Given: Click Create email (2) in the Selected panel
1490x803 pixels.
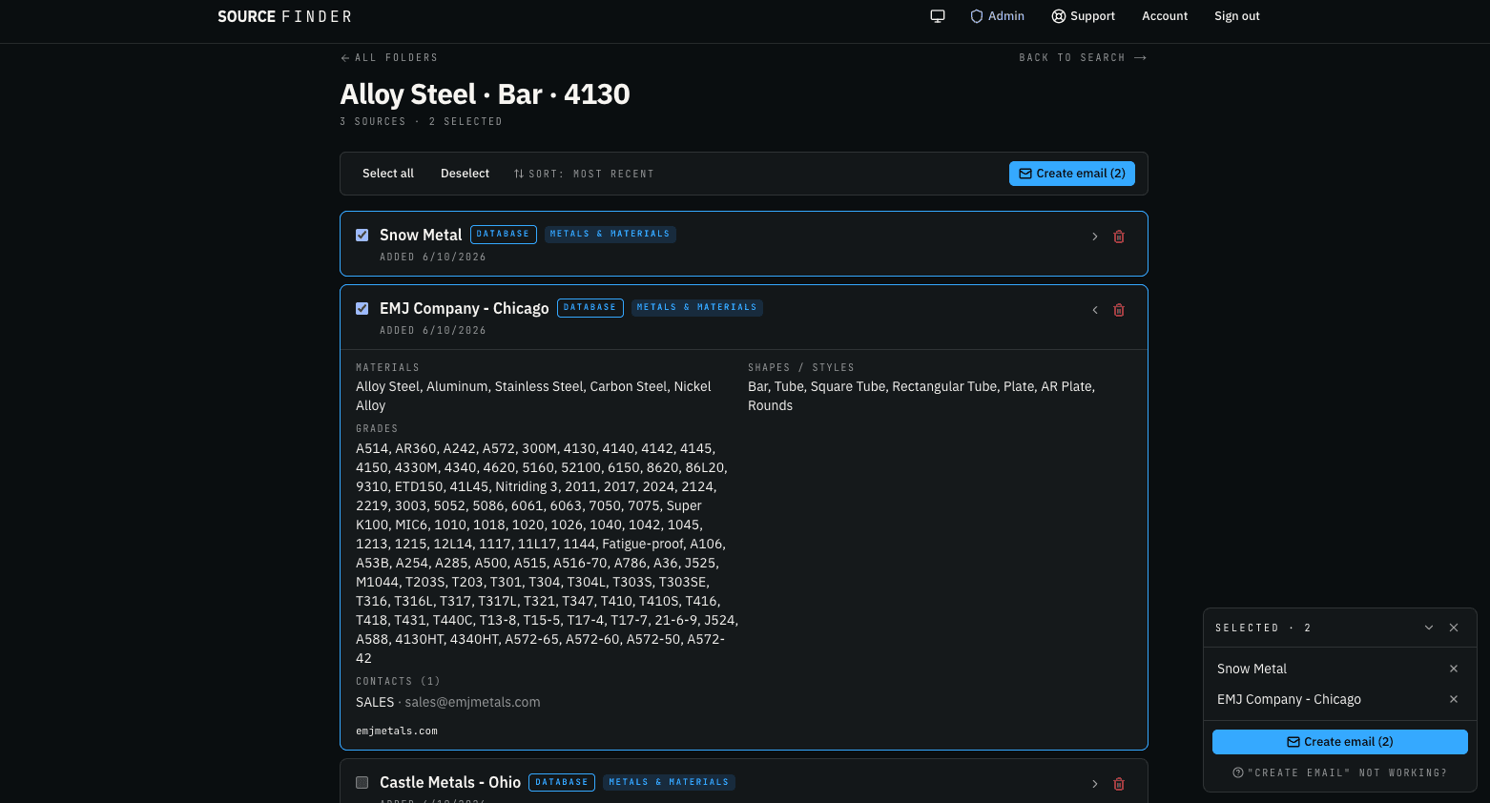Looking at the screenshot, I should tap(1340, 742).
